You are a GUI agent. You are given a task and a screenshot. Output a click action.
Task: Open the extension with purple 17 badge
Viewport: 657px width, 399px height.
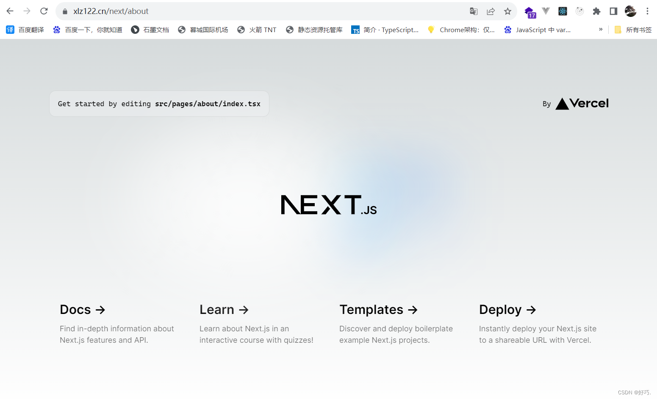click(529, 12)
